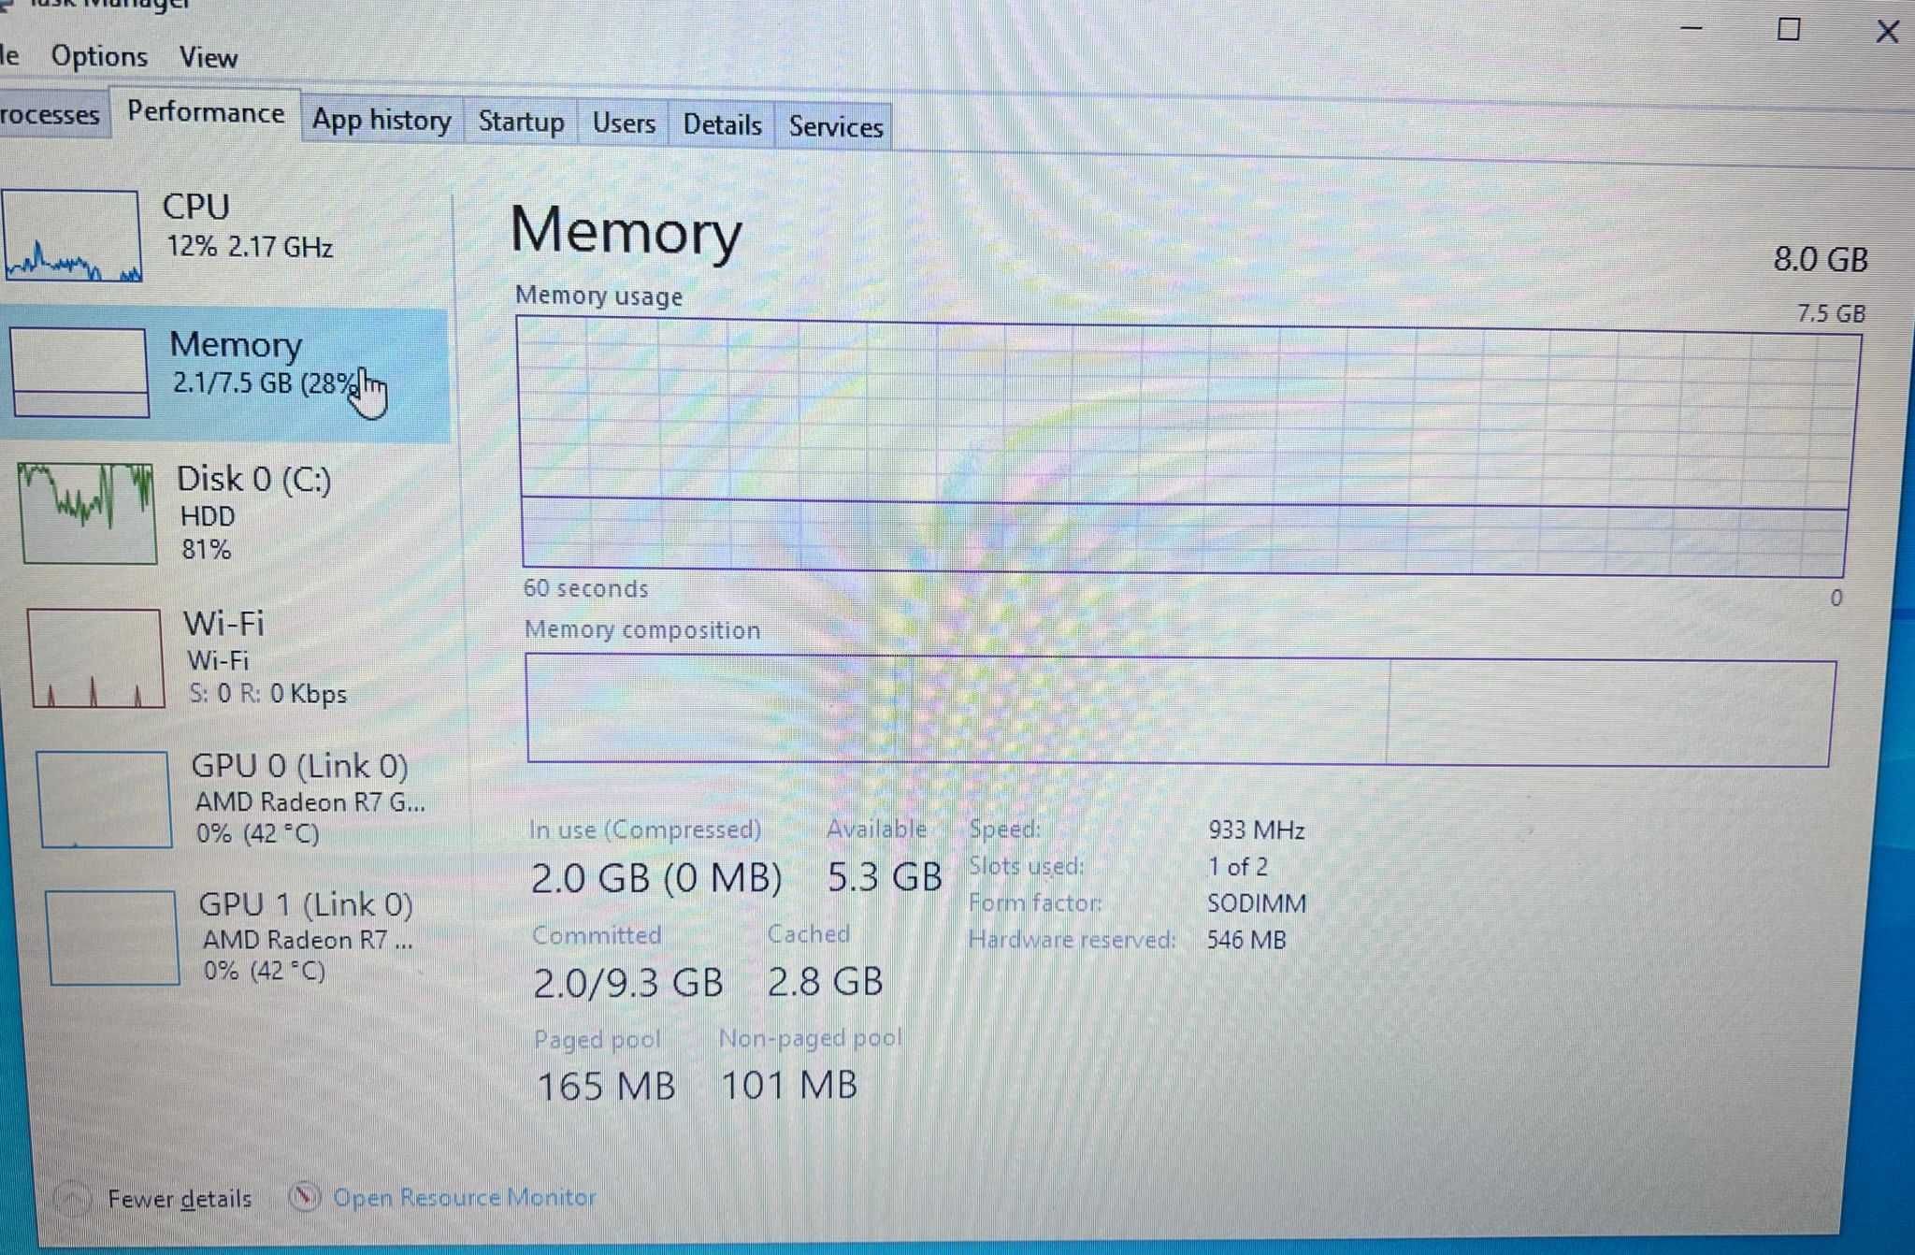Open Resource Monitor link
This screenshot has width=1915, height=1255.
[461, 1198]
